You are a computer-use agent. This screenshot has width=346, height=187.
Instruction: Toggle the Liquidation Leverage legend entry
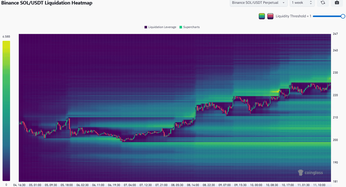pyautogui.click(x=160, y=27)
